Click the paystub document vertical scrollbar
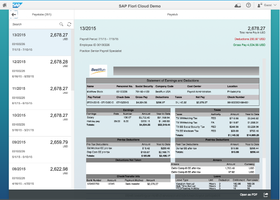The image size is (280, 200). (x=264, y=108)
